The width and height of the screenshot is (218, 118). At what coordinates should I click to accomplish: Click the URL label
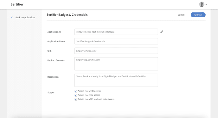click(x=49, y=51)
